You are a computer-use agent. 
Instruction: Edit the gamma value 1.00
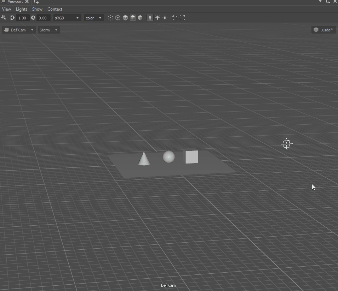[22, 18]
